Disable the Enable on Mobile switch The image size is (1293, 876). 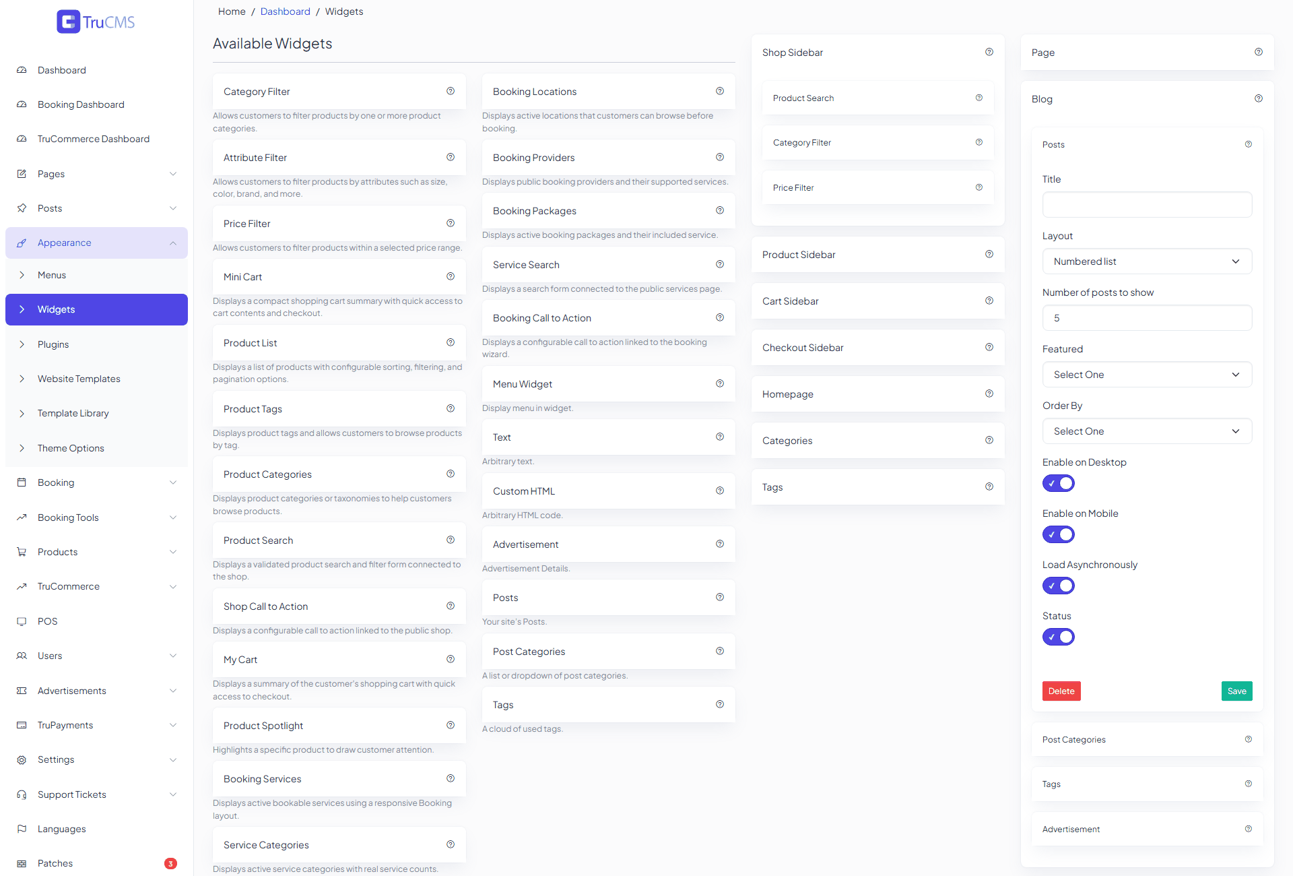point(1059,534)
